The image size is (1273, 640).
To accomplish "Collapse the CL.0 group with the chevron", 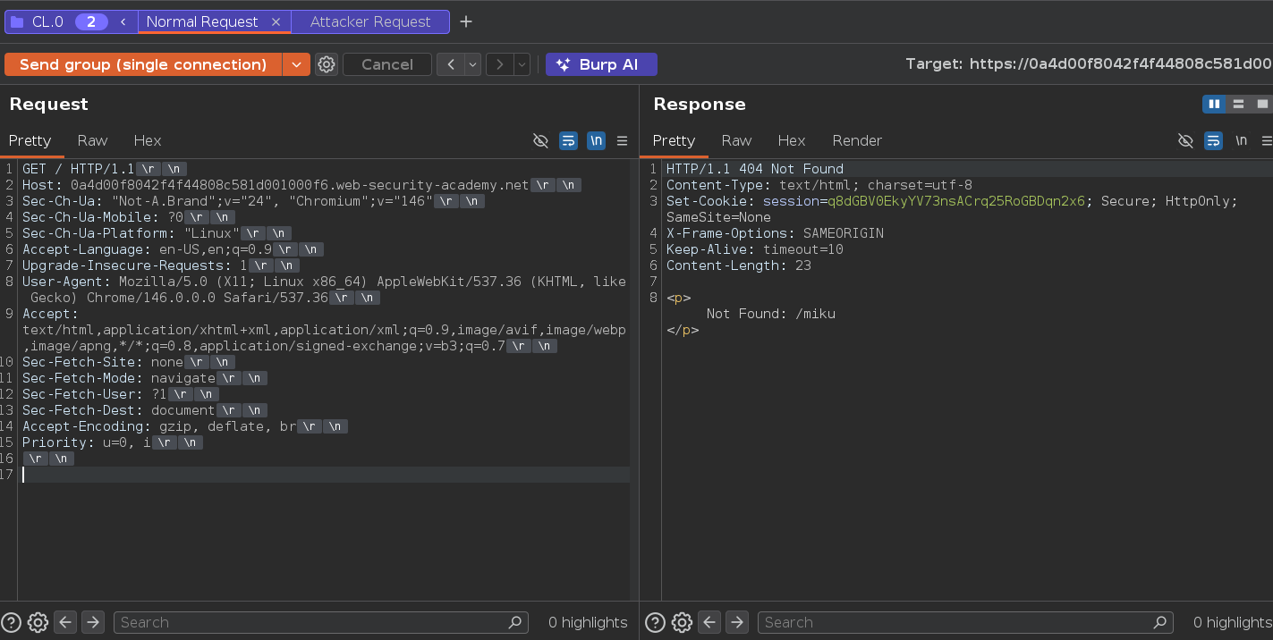I will coord(123,21).
